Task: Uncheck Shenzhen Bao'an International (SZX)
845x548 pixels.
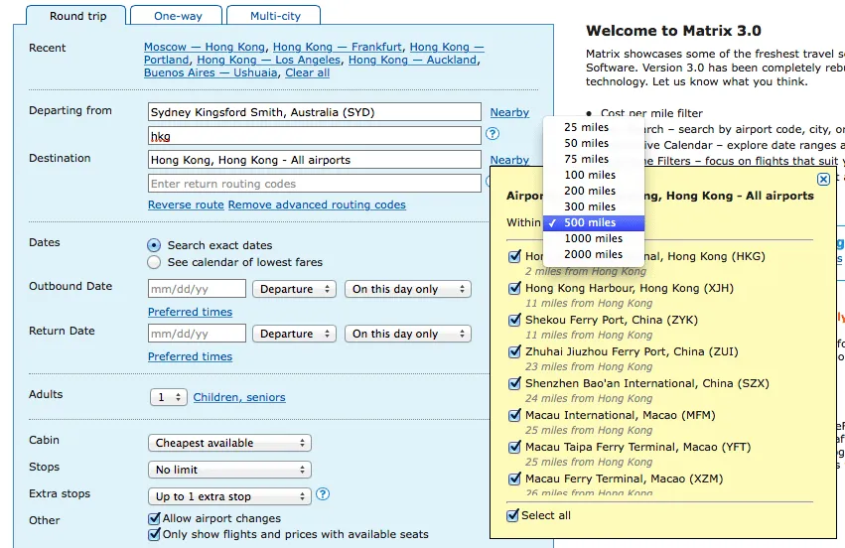Action: coord(514,383)
